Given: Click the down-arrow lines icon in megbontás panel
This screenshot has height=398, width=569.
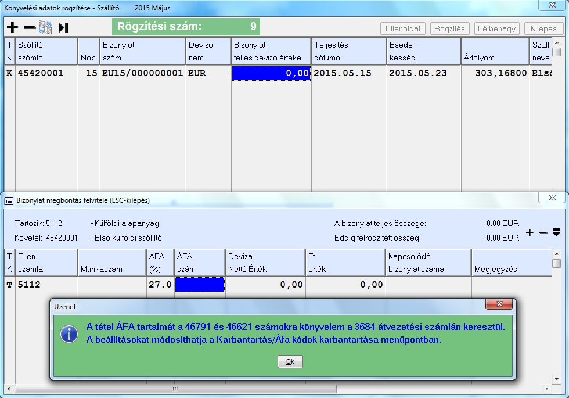Looking at the screenshot, I should tap(556, 232).
